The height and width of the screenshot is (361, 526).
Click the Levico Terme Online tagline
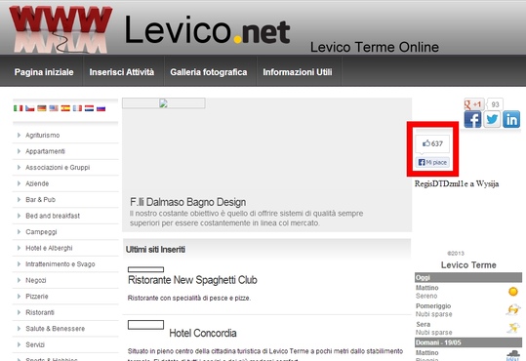375,47
